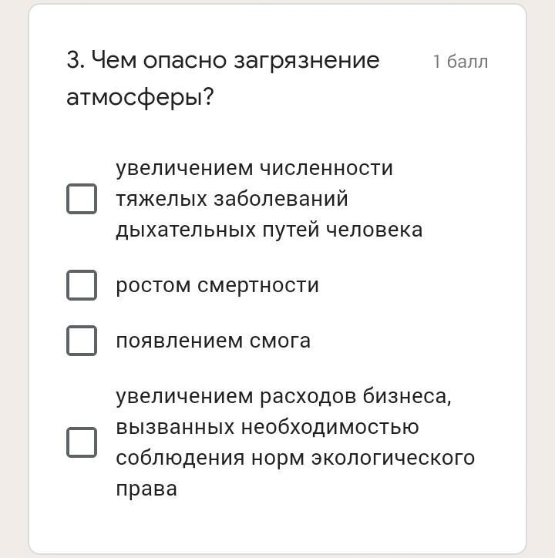Image resolution: width=555 pixels, height=558 pixels.
Task: Click the 'соблюдения норм экологического' text line
Action: pyautogui.click(x=295, y=458)
